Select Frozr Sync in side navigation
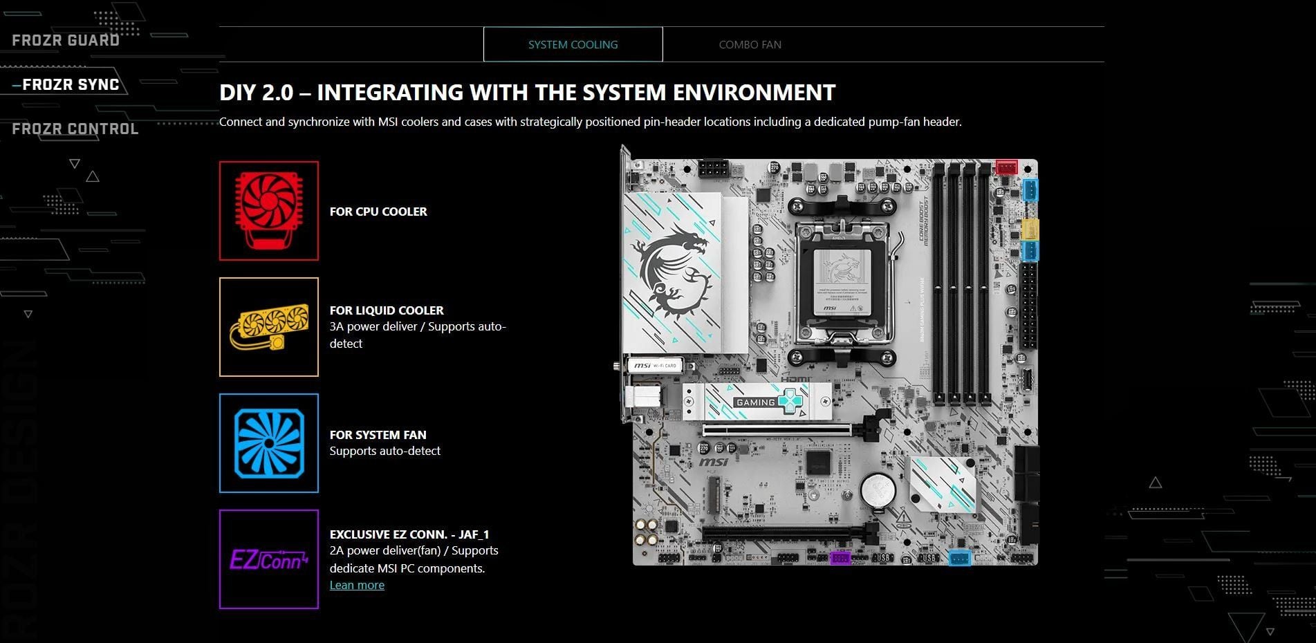 [x=71, y=84]
